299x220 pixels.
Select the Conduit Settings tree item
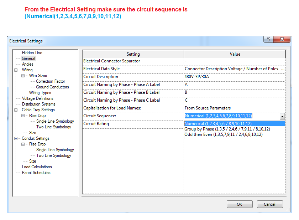click(36, 138)
